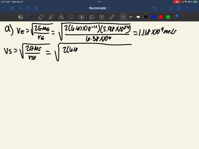Select the Pen tool
The image size is (199, 149).
click(x=31, y=17)
